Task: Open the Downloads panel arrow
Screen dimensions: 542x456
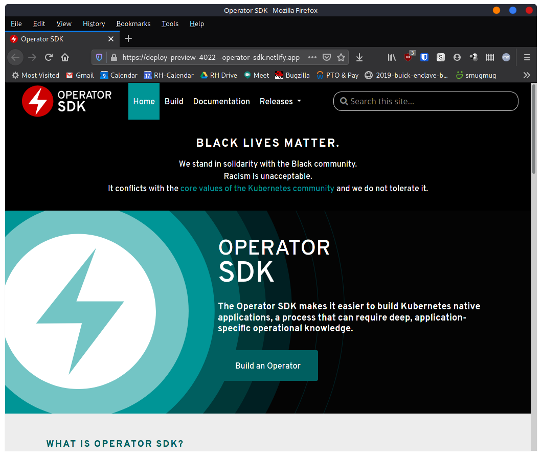Action: coord(359,57)
